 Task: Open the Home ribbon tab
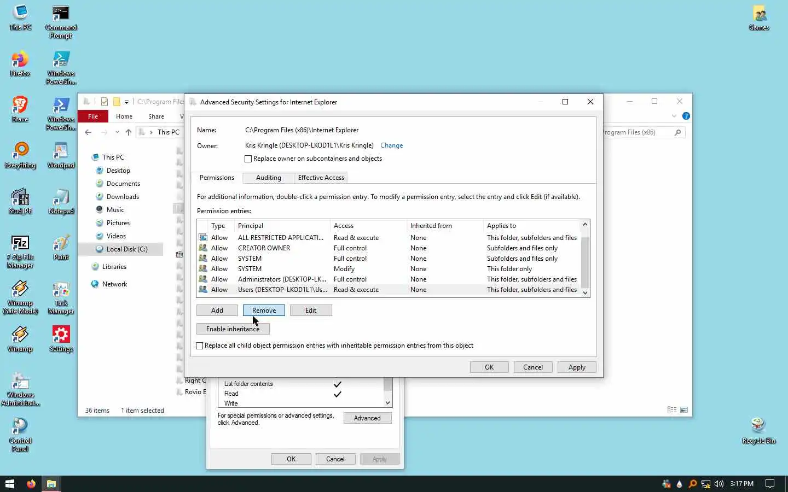click(124, 116)
